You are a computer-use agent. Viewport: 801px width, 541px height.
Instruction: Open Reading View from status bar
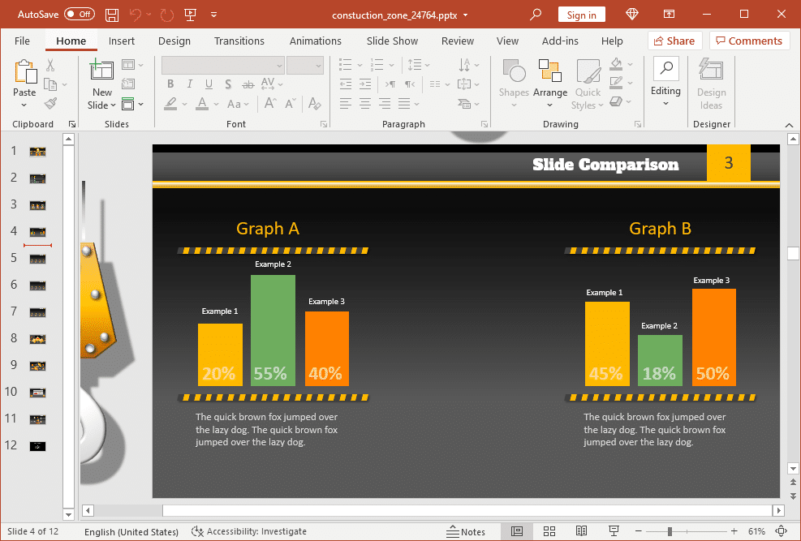coord(581,531)
